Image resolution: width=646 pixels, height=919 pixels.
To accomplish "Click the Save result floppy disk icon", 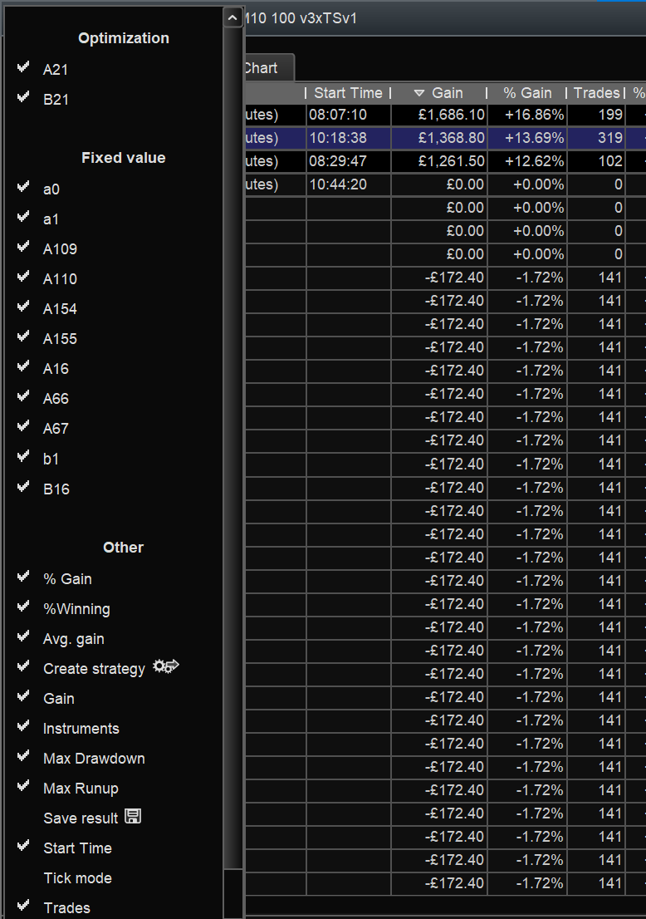I will [133, 817].
